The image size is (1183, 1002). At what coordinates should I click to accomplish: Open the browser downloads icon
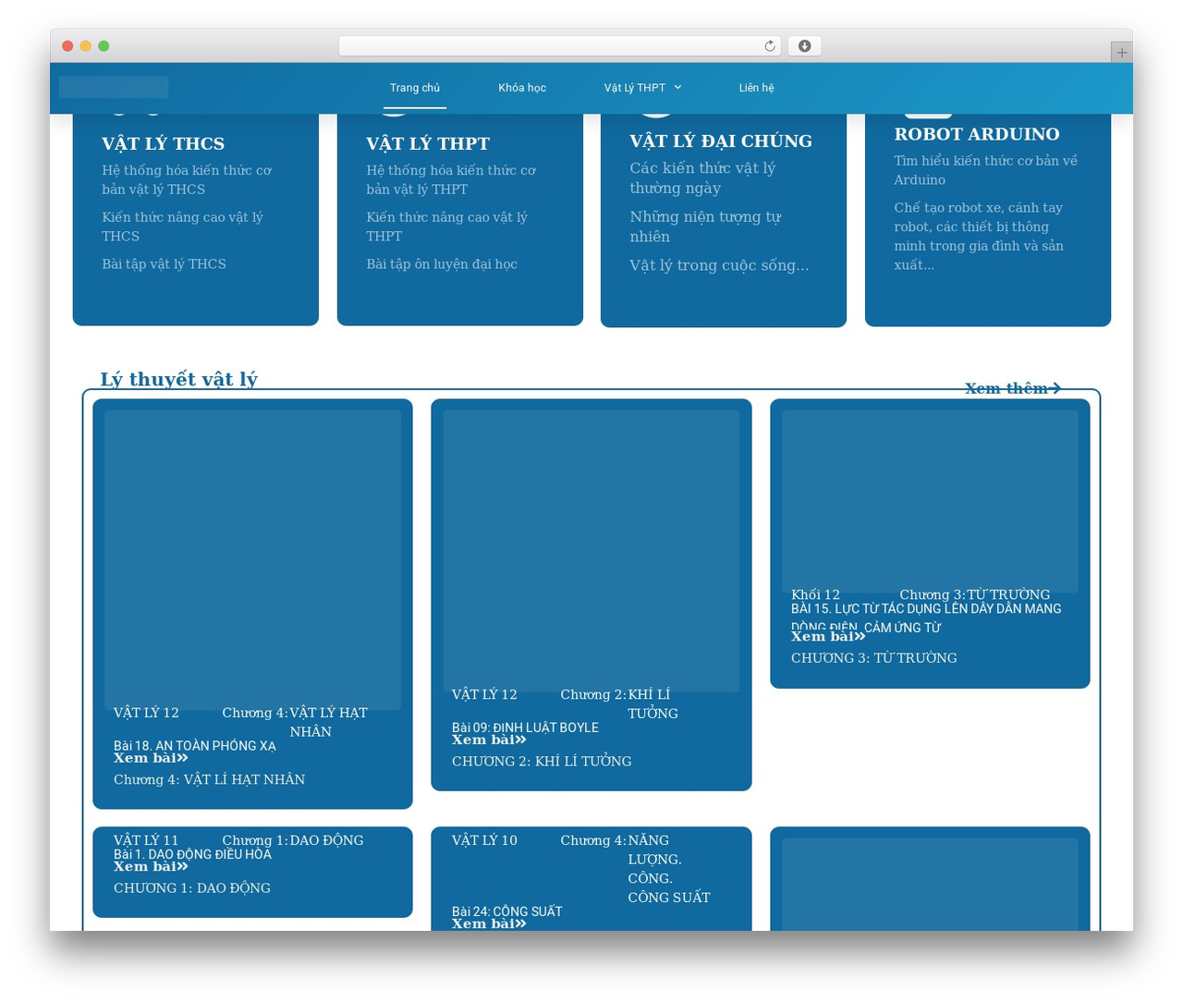805,46
